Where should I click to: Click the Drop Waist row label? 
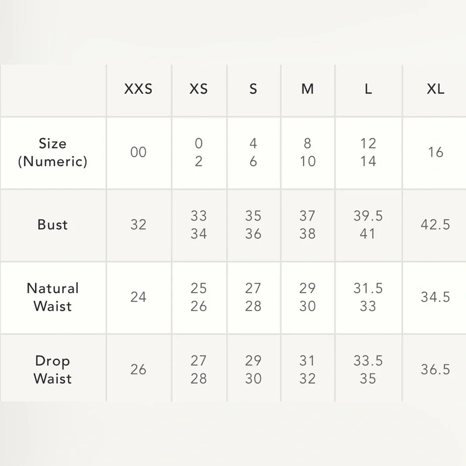[53, 370]
